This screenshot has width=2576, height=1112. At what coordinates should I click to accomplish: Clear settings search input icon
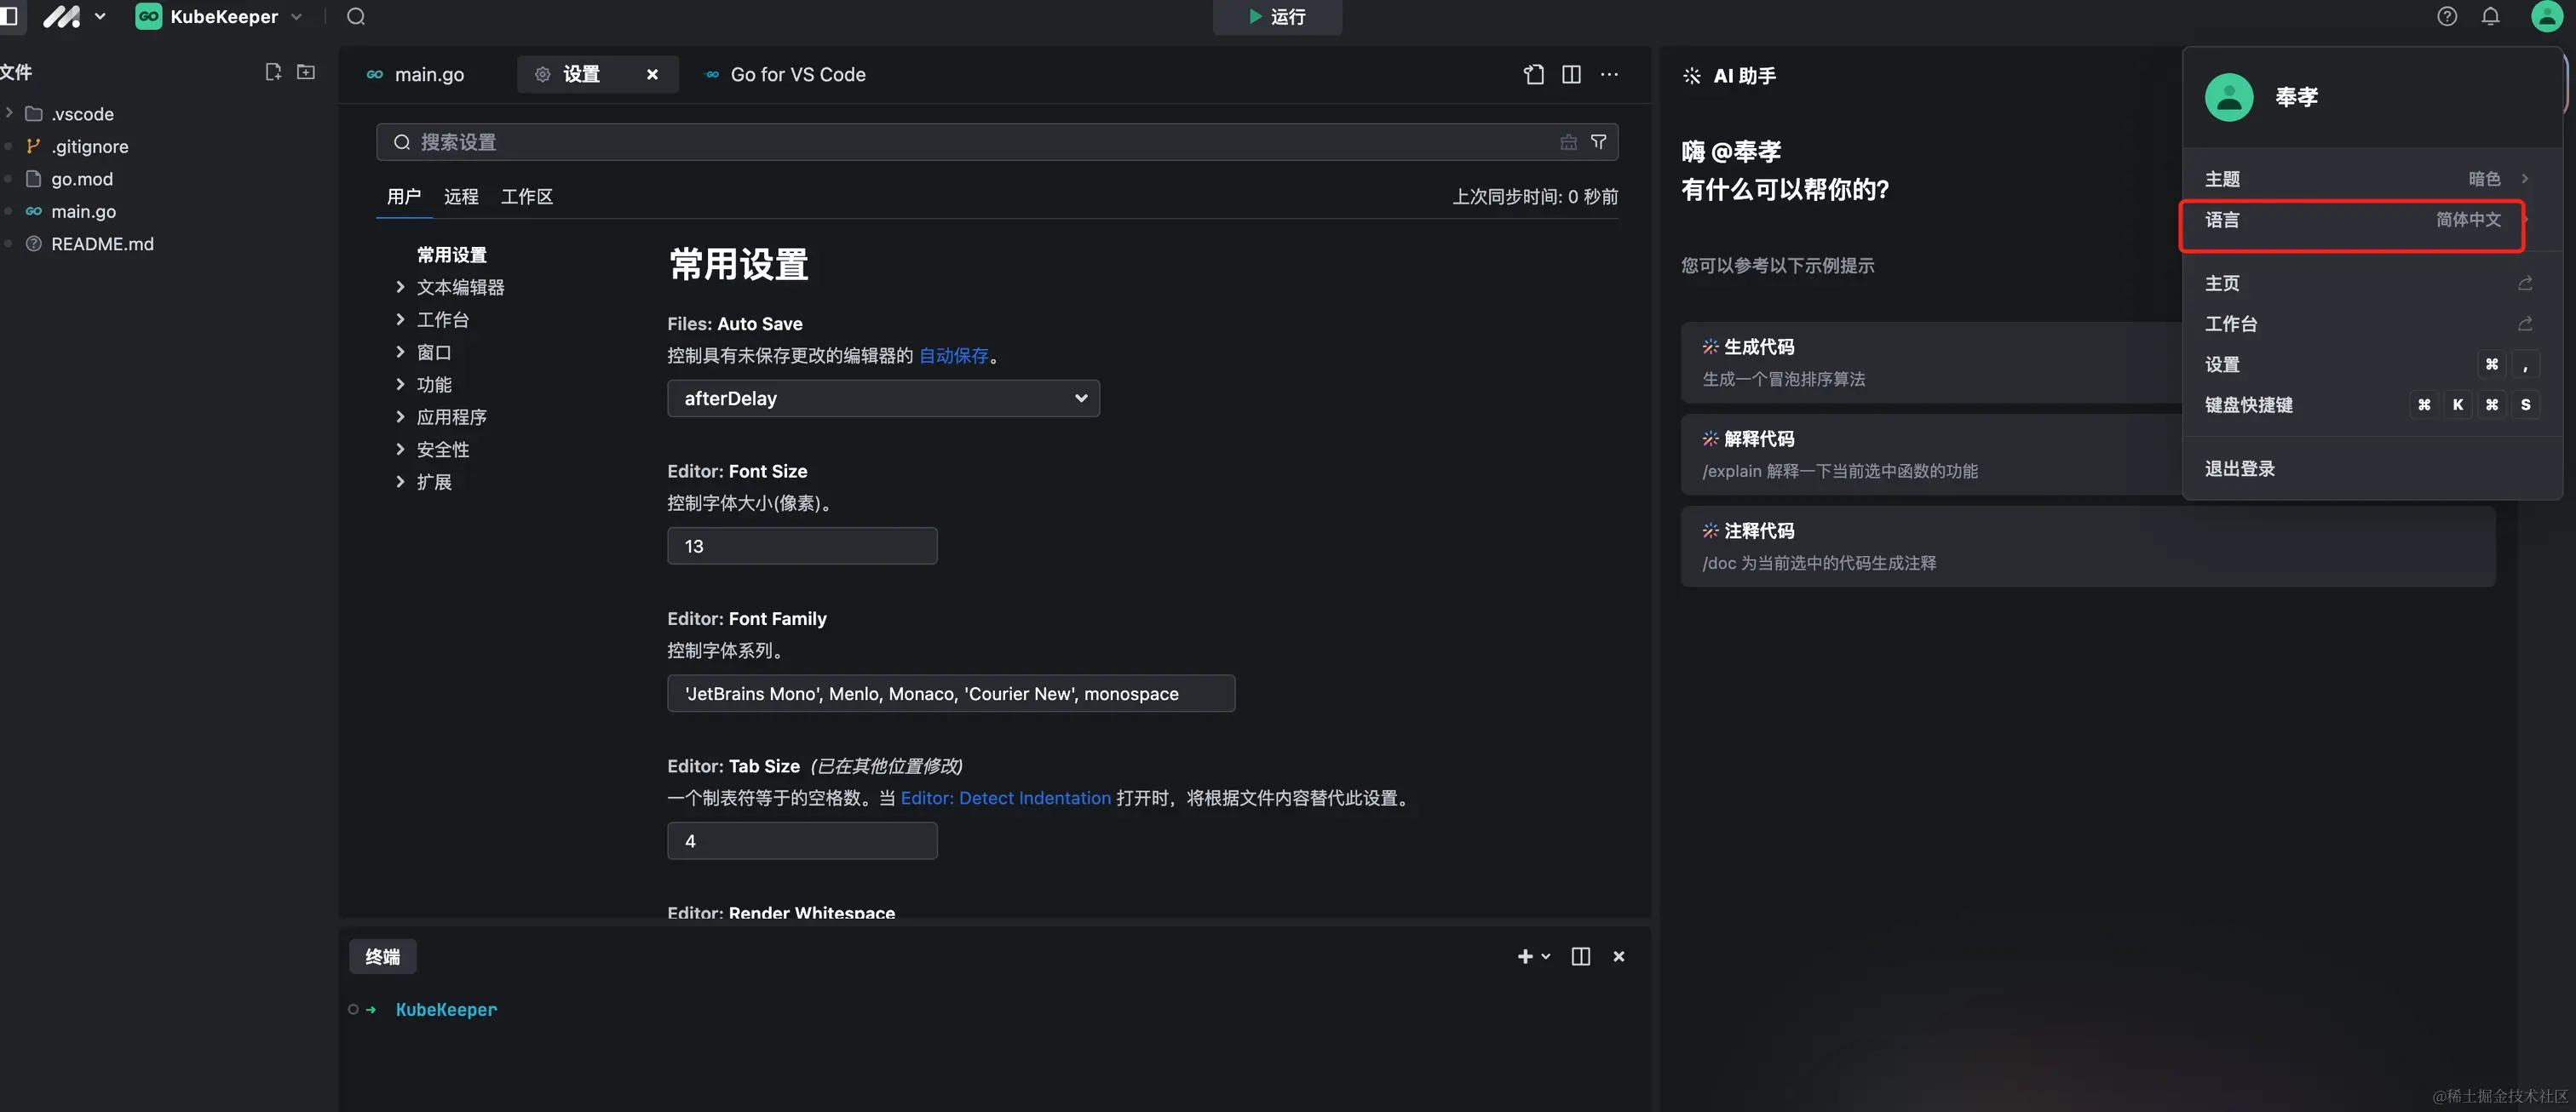pos(1568,142)
